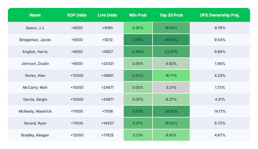Select McCarty's gray 3.21% Top 20 cell
This screenshot has height=149, width=258.
pyautogui.click(x=171, y=87)
